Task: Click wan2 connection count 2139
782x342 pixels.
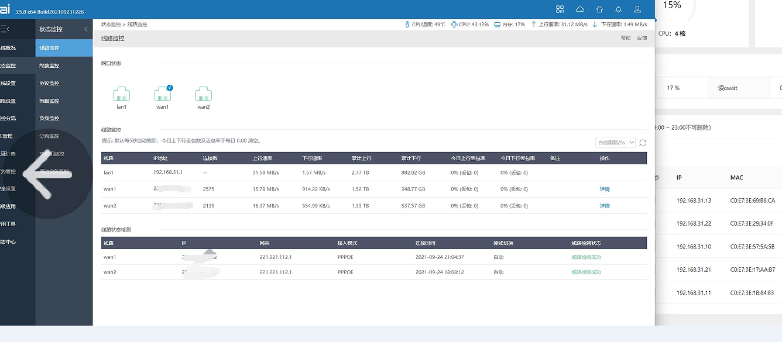Action: click(209, 206)
